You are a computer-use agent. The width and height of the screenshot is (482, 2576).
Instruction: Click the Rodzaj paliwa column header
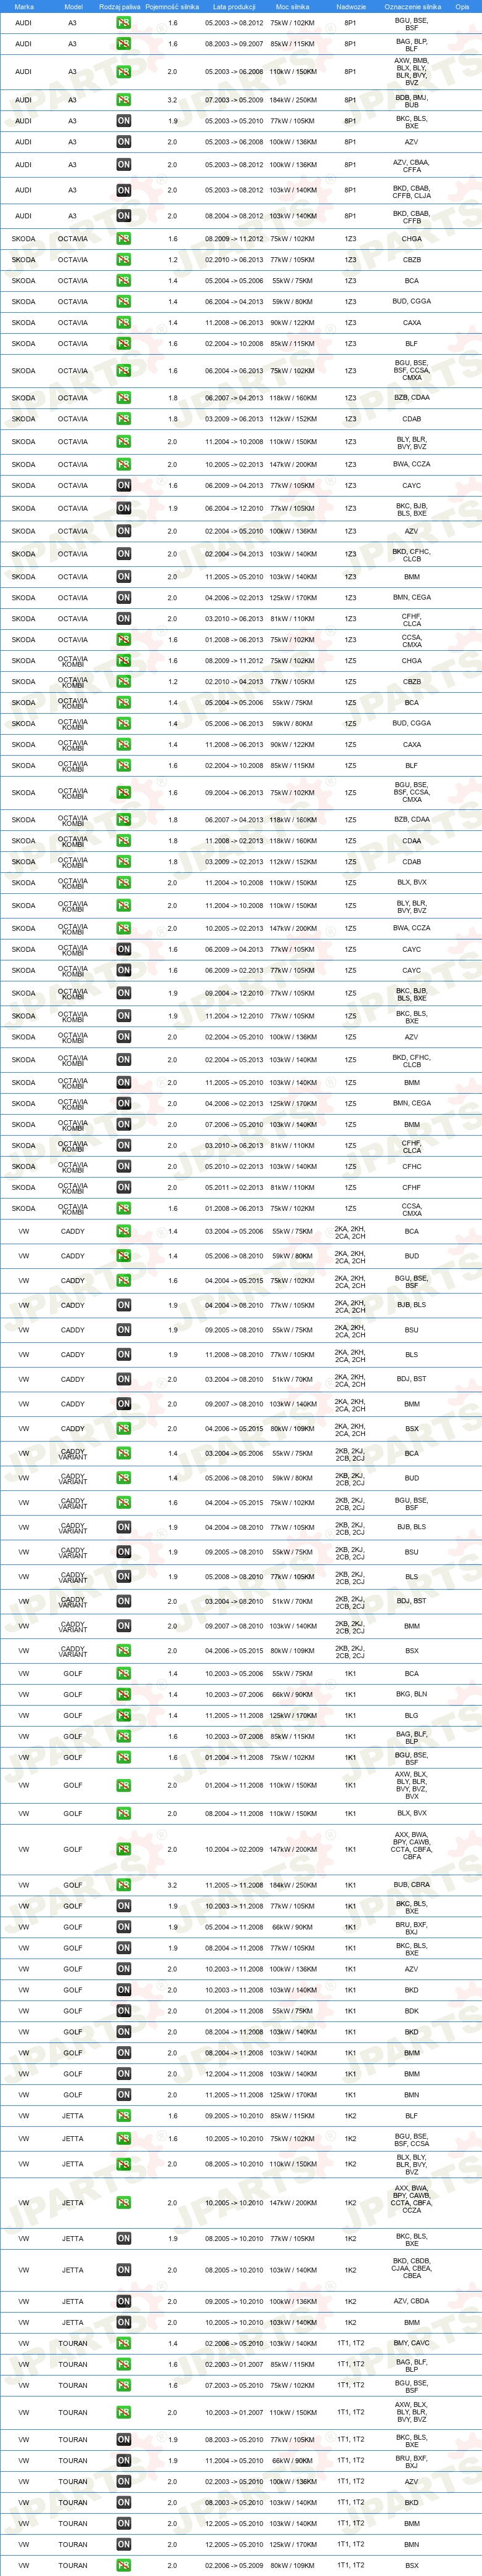click(120, 6)
